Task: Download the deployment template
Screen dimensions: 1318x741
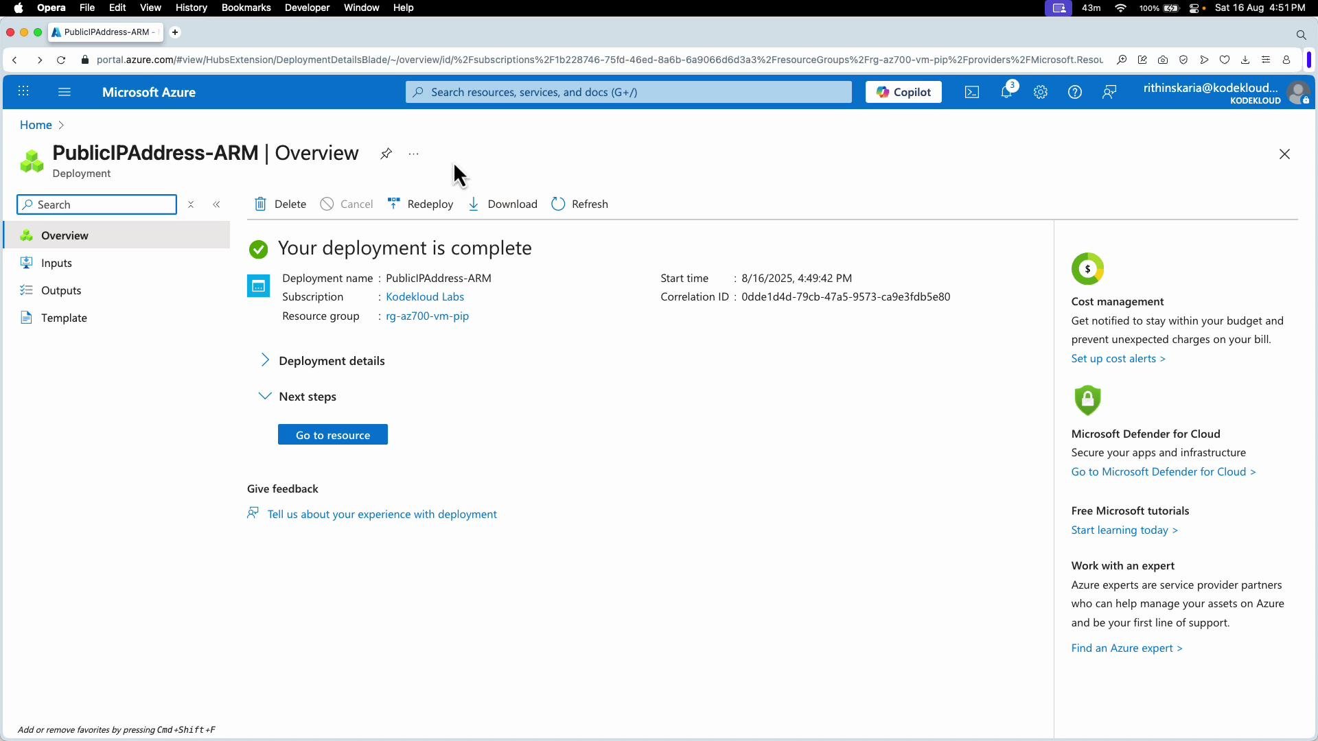Action: [502, 204]
